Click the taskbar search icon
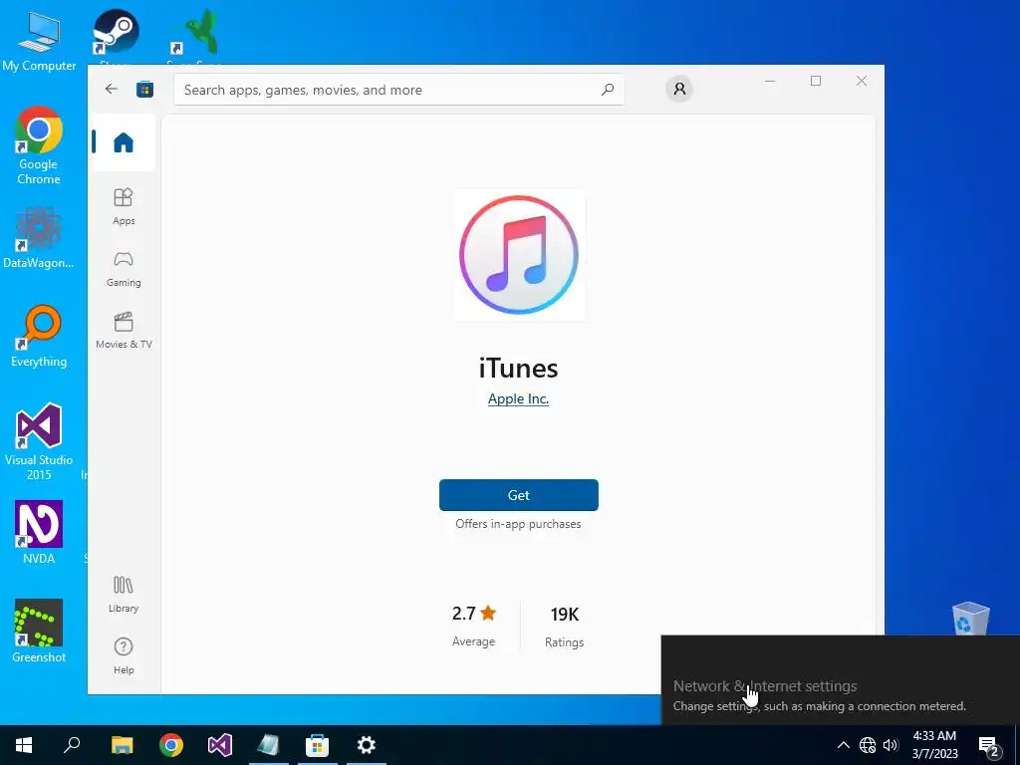 click(x=72, y=745)
